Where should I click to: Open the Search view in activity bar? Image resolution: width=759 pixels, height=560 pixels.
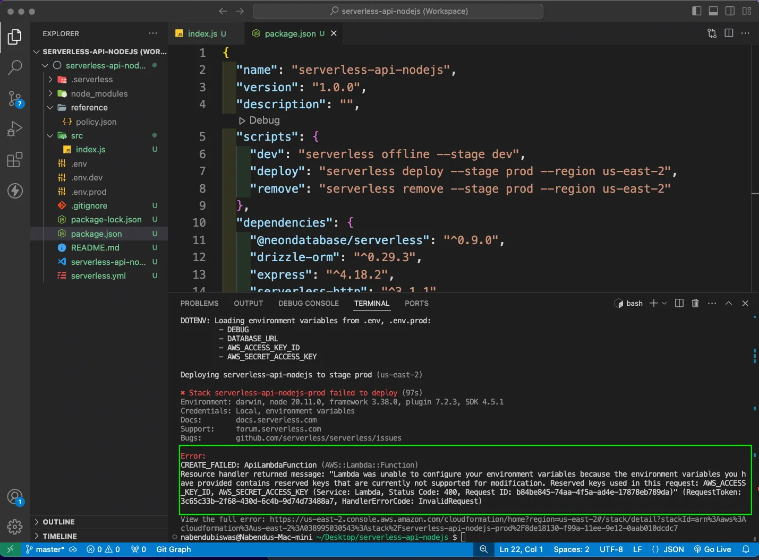click(x=15, y=68)
